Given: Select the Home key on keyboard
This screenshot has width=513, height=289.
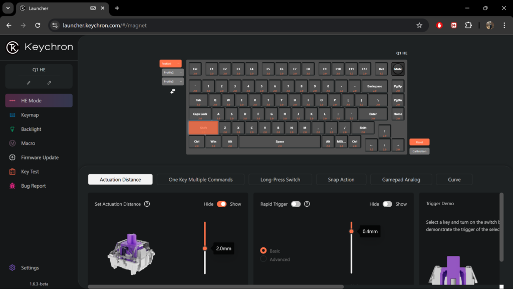Looking at the screenshot, I should click(398, 114).
